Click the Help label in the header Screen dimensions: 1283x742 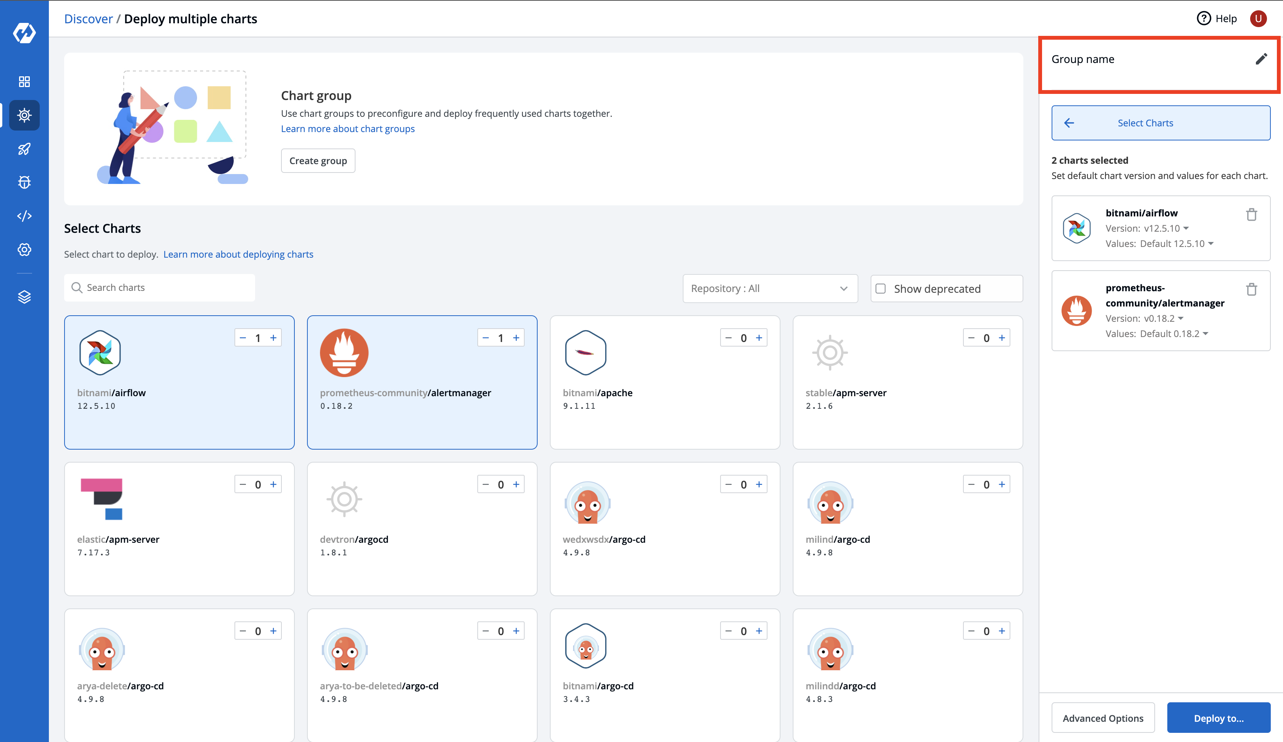click(1226, 19)
